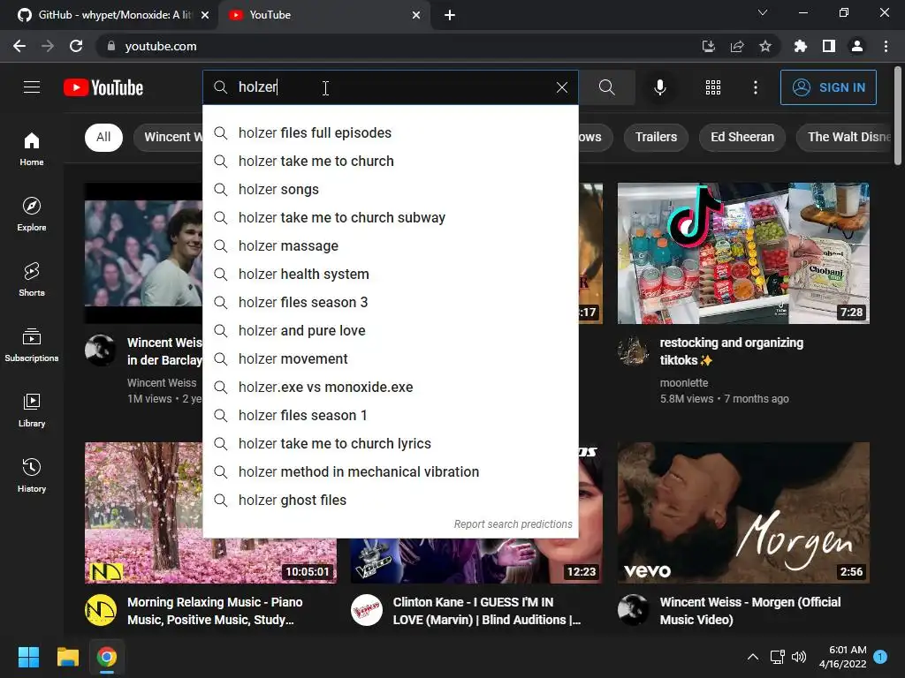
Task: Open the Wincent Weiss Morgen vevo thumbnail
Action: (x=743, y=513)
